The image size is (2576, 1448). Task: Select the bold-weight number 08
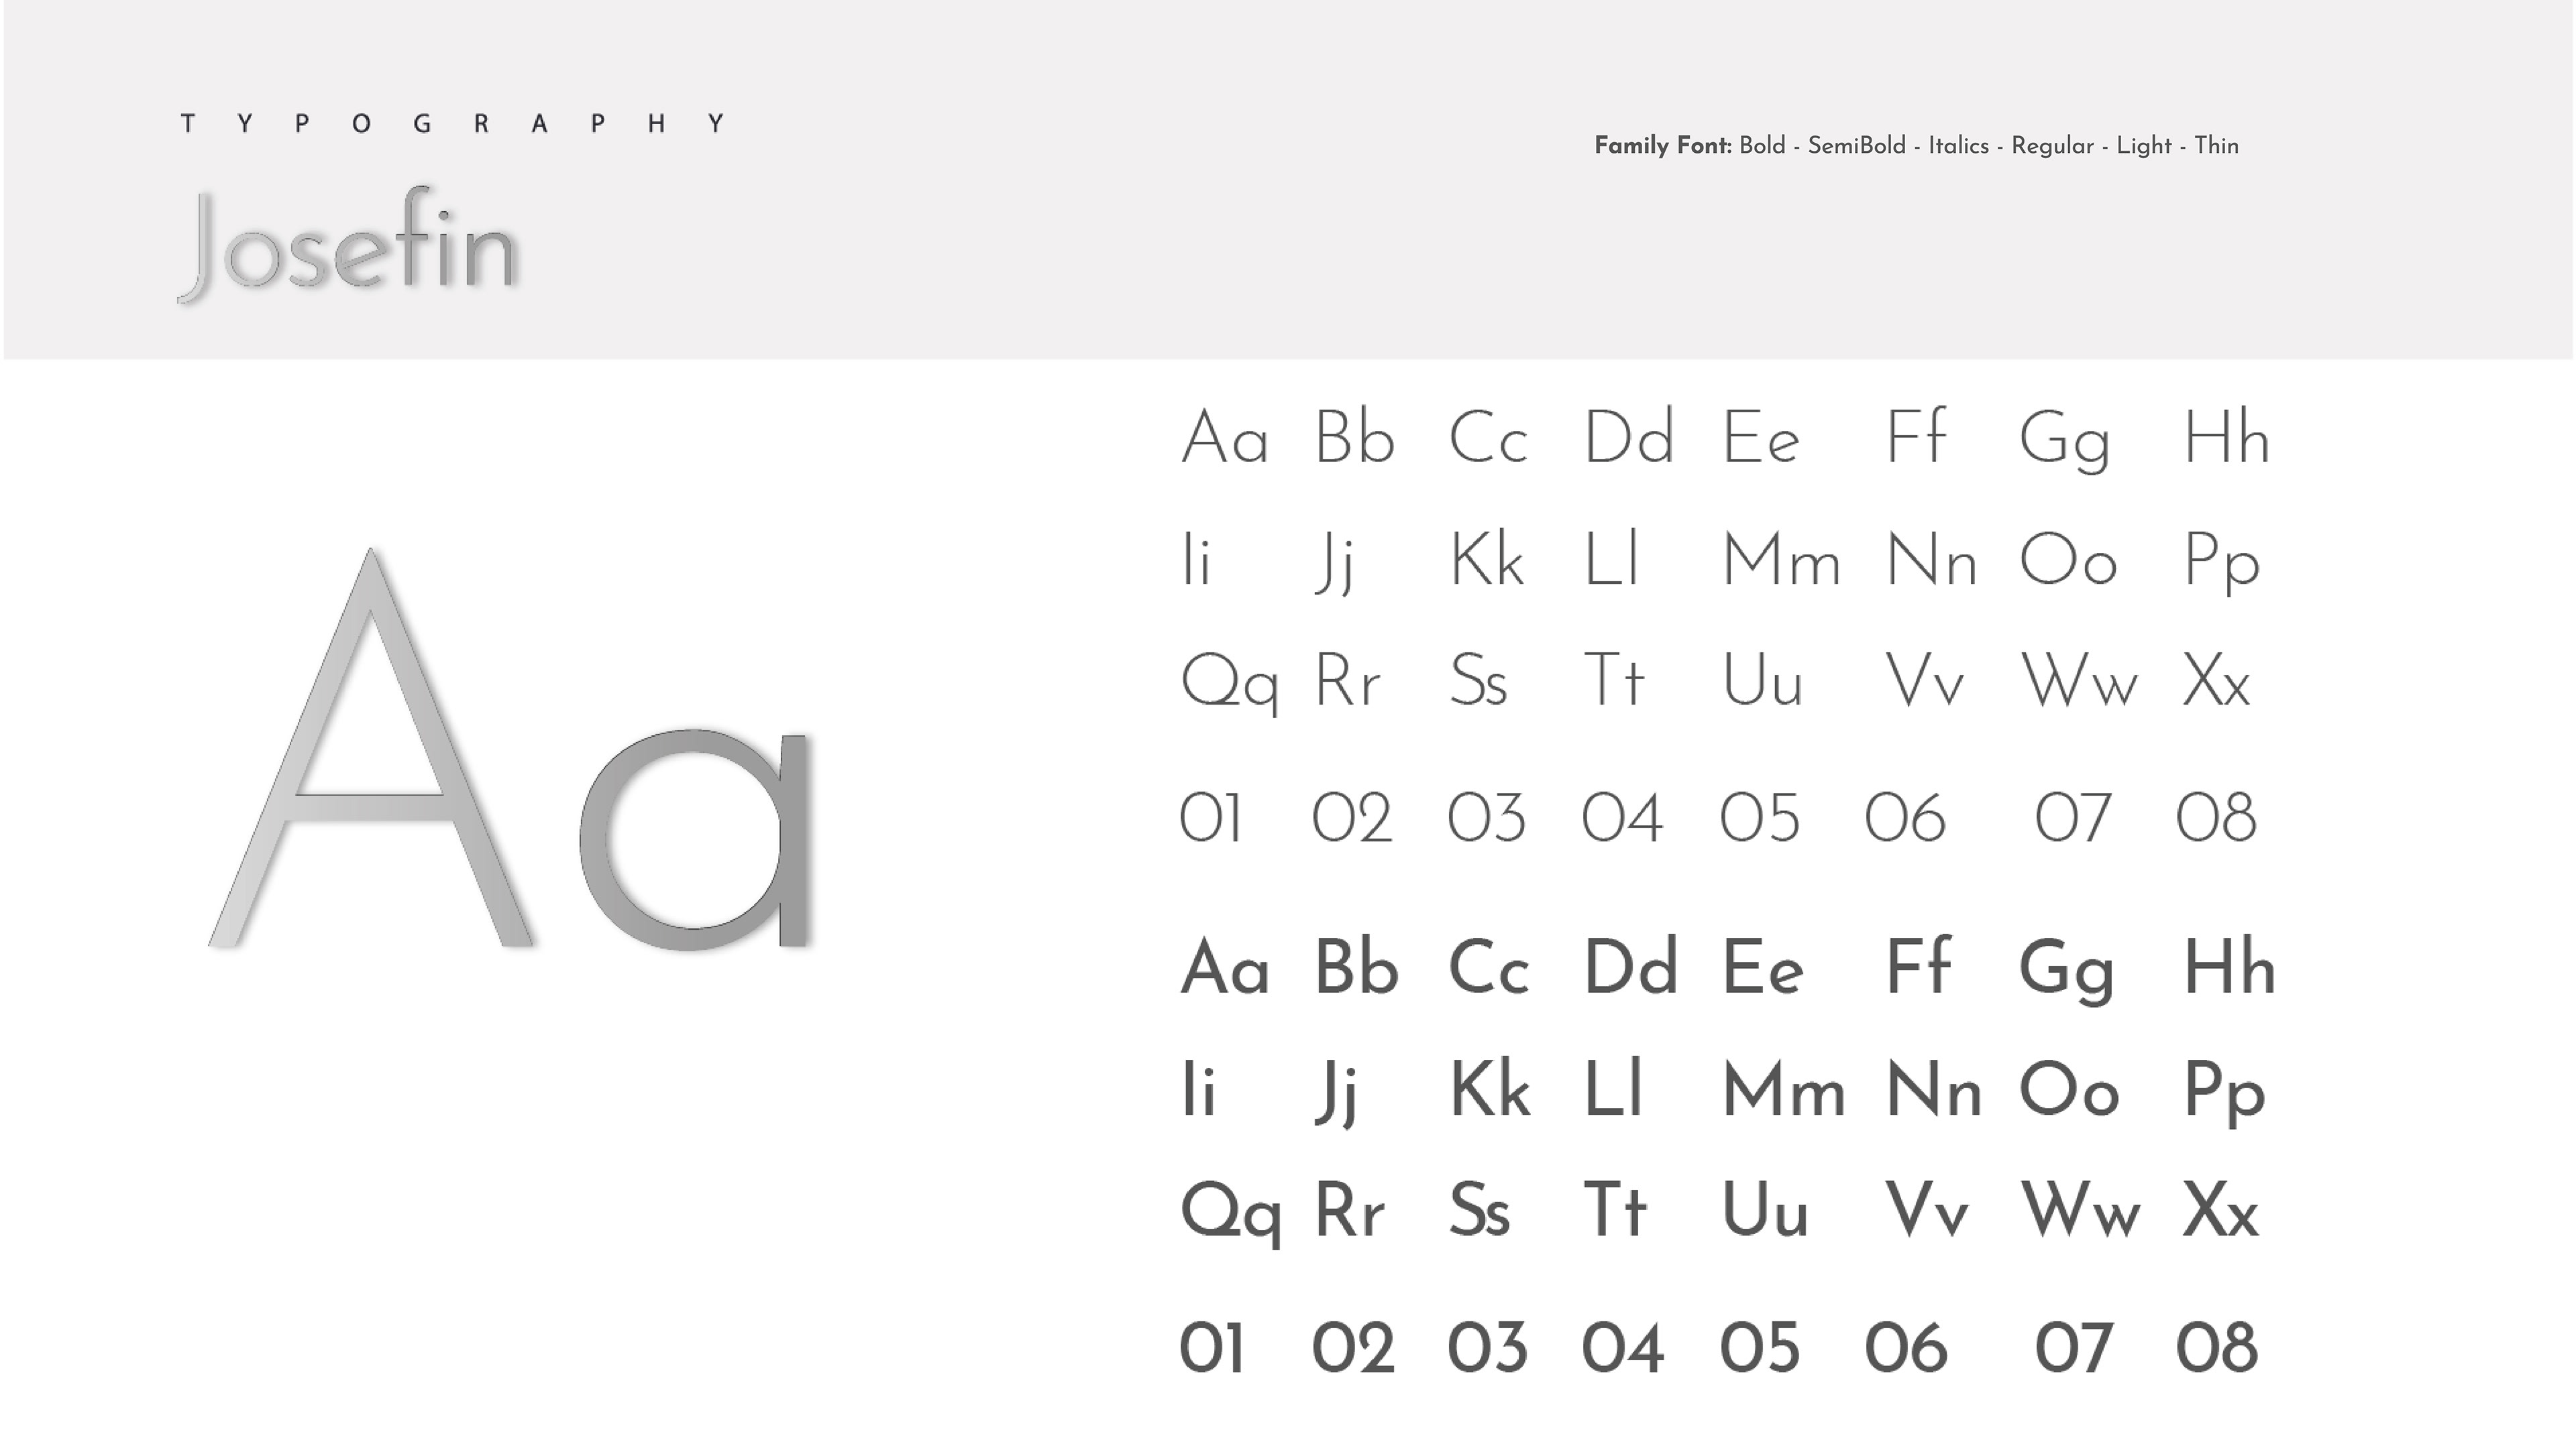tap(2216, 1348)
